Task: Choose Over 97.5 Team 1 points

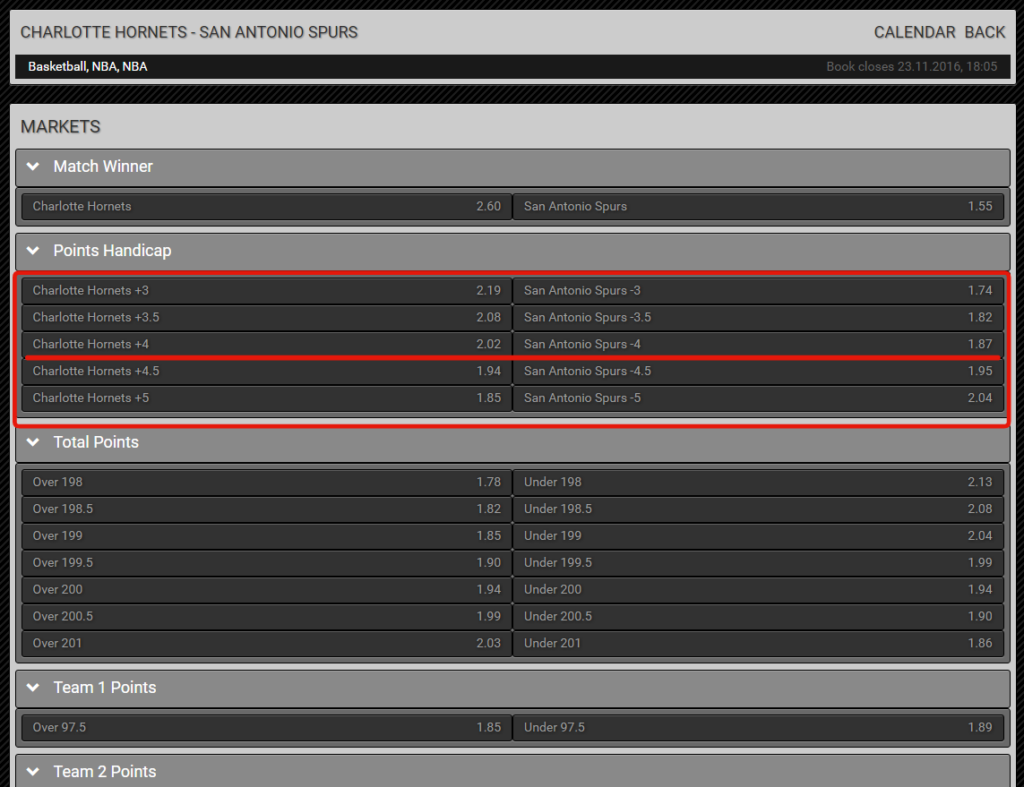Action: click(266, 727)
